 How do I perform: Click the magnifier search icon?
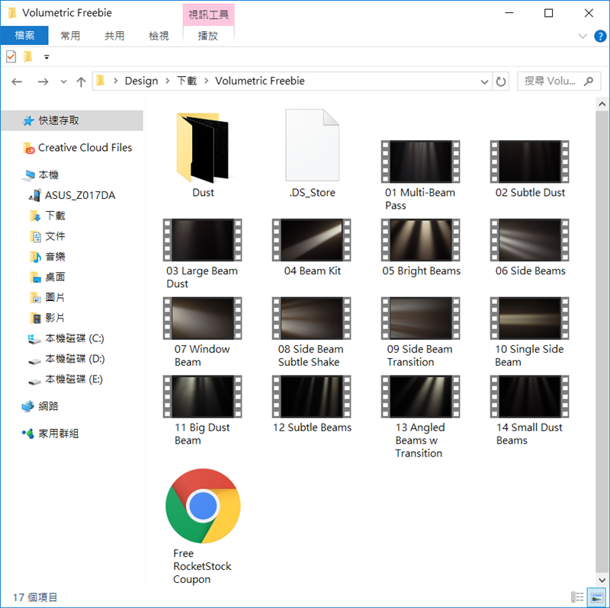coord(589,81)
